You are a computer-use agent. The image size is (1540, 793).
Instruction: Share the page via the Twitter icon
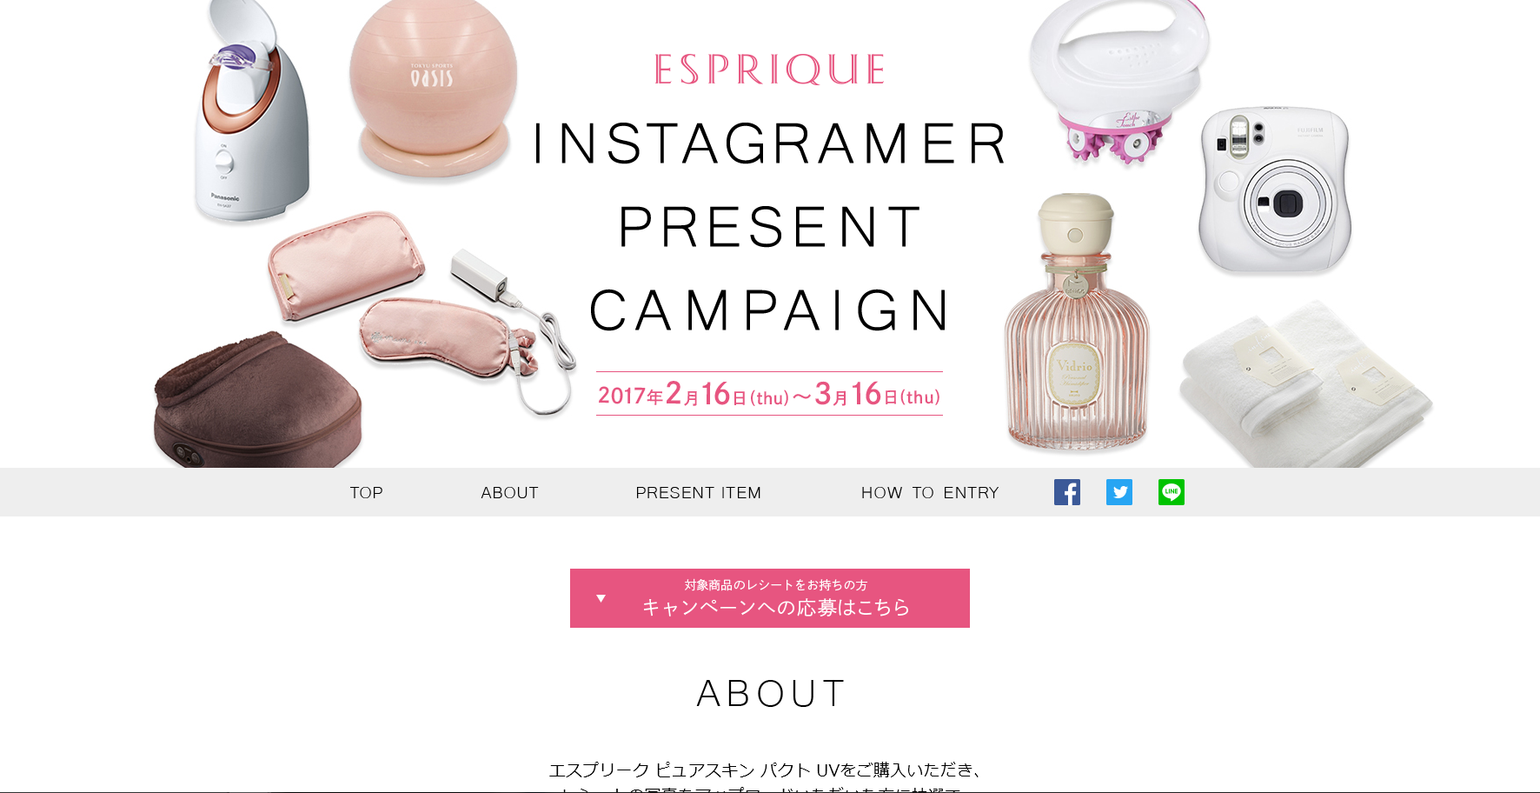1119,492
